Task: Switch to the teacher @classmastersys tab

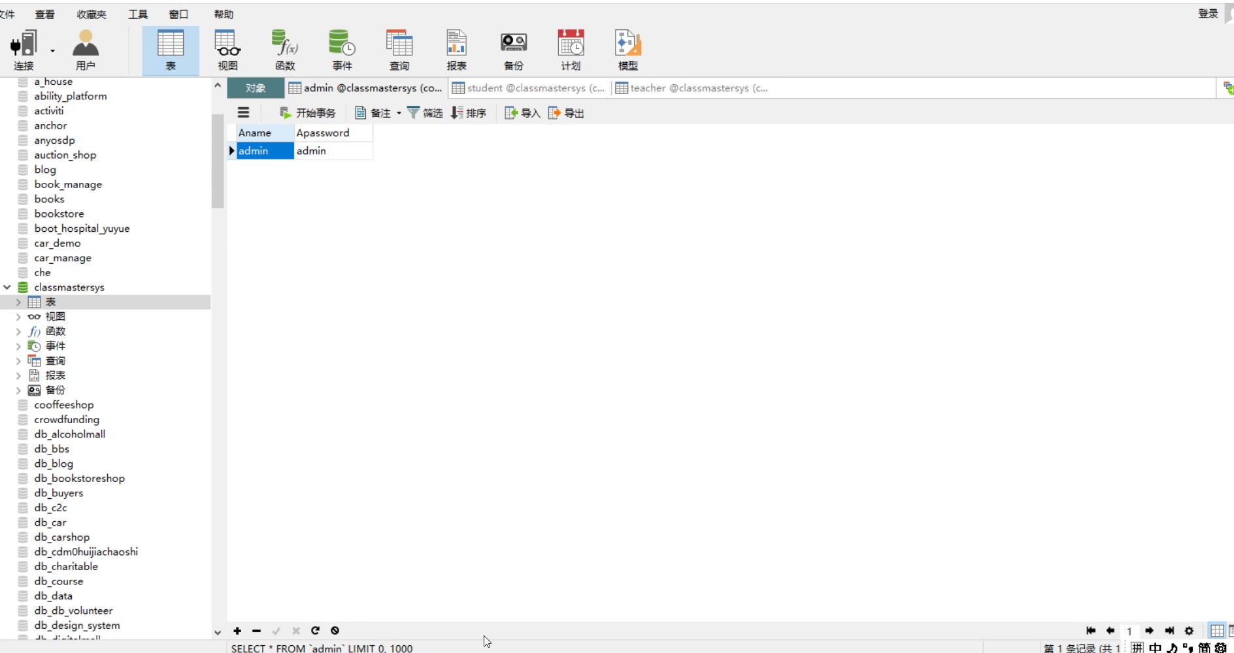Action: 692,88
